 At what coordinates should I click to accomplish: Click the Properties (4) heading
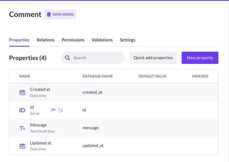28,58
